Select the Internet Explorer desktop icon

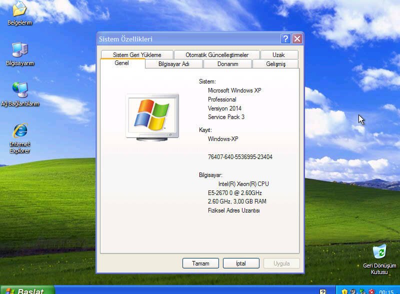(20, 138)
